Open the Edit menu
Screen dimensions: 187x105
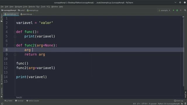pos(6,7)
